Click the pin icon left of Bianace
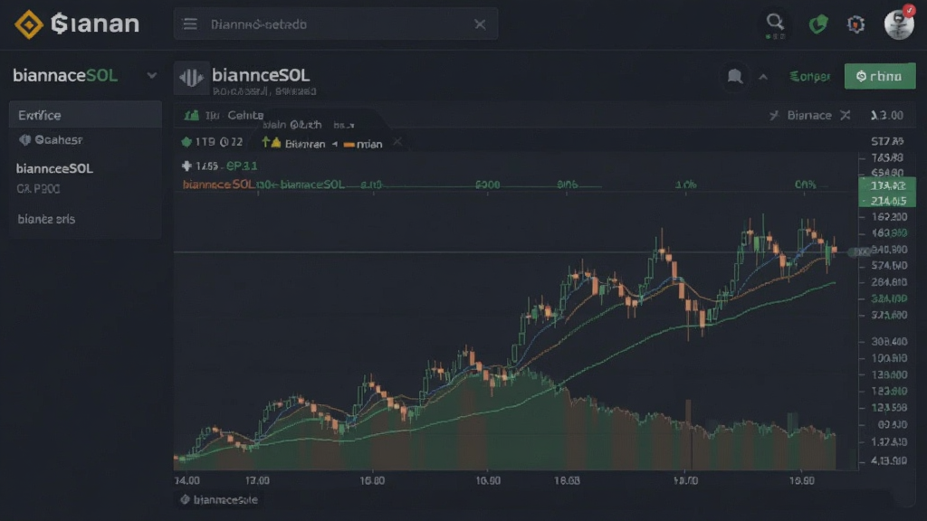927x521 pixels. [774, 115]
